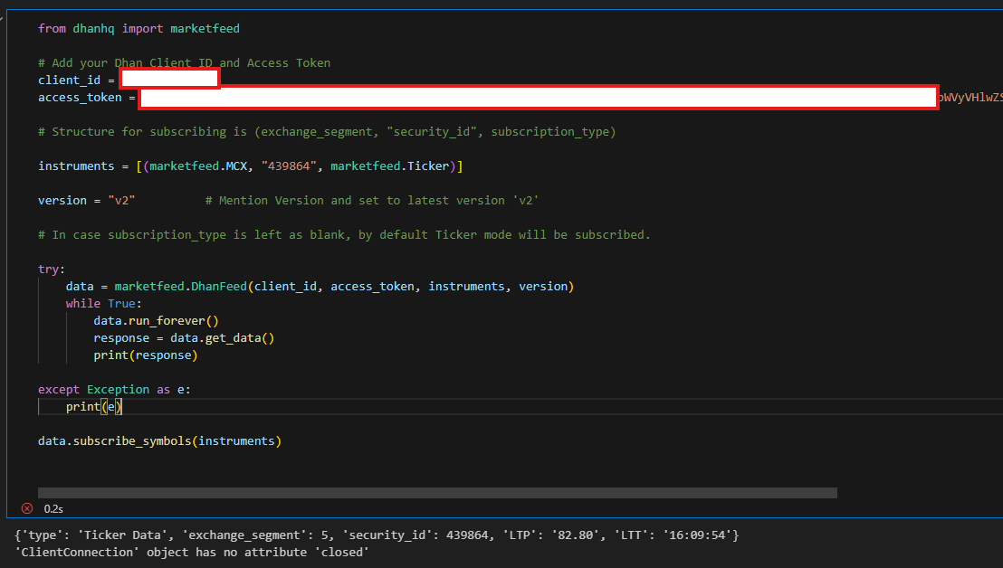Click data.subscribe_symbols(instruments) line

160,442
